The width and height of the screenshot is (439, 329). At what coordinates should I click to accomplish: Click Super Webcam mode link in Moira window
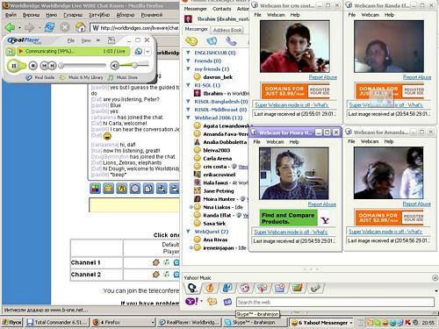pos(291,232)
